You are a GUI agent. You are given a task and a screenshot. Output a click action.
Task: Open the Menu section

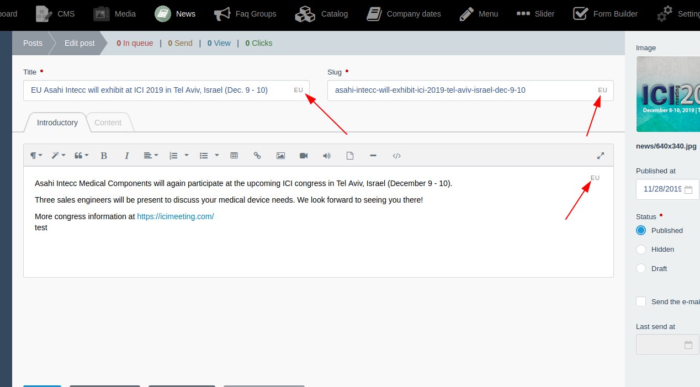(479, 14)
